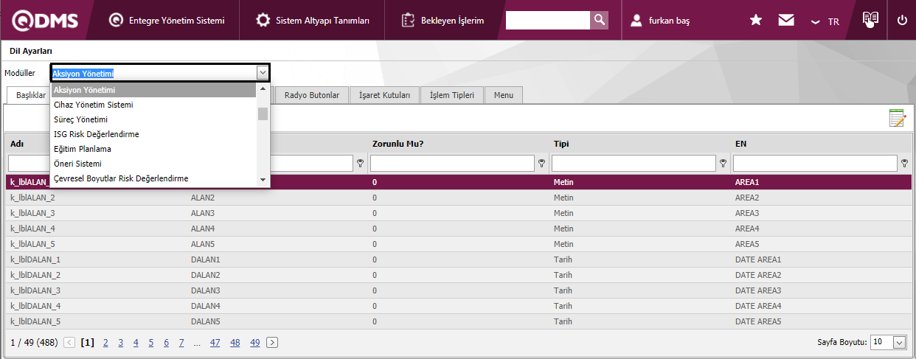Image resolution: width=916 pixels, height=359 pixels.
Task: Click the Tipi column filter input
Action: click(634, 163)
